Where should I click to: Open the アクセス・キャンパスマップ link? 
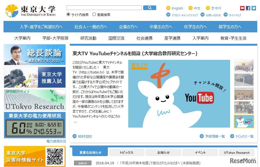click(x=185, y=15)
